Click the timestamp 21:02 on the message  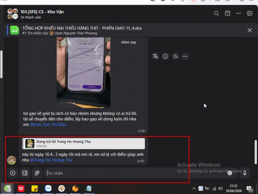tap(141, 131)
